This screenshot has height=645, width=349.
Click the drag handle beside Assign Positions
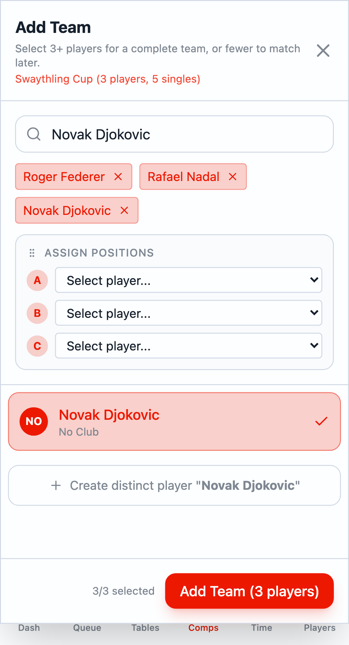32,253
